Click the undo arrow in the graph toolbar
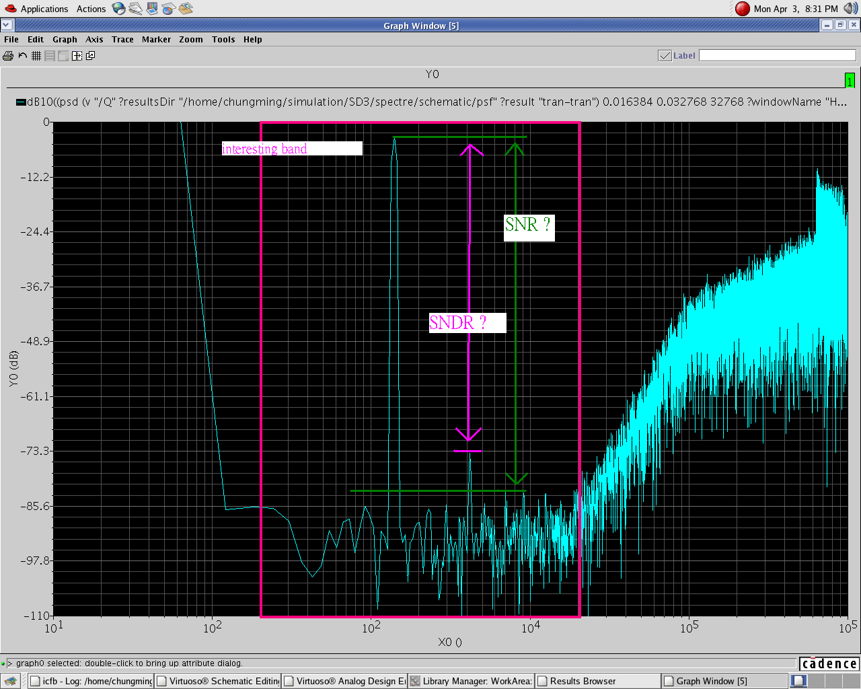The image size is (861, 689). click(x=23, y=56)
